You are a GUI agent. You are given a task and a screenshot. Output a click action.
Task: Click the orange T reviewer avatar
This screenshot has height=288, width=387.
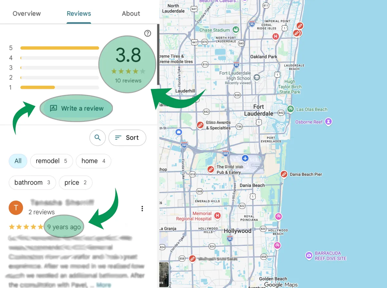point(16,208)
